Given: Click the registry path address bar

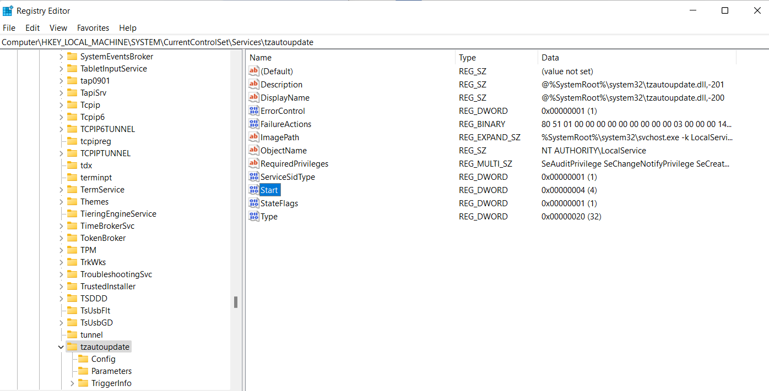Looking at the screenshot, I should pos(331,42).
